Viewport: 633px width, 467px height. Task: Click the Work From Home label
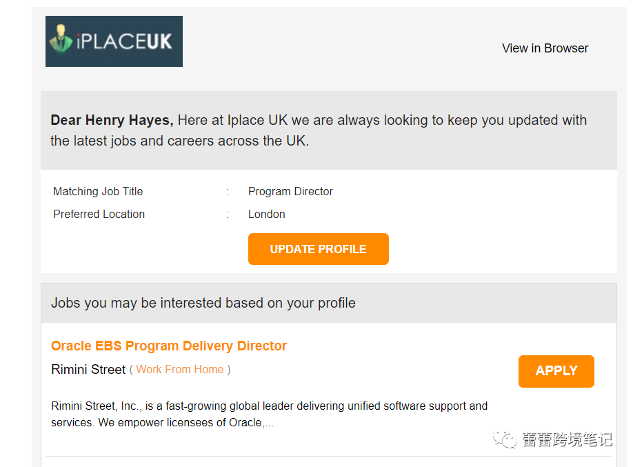click(x=179, y=370)
